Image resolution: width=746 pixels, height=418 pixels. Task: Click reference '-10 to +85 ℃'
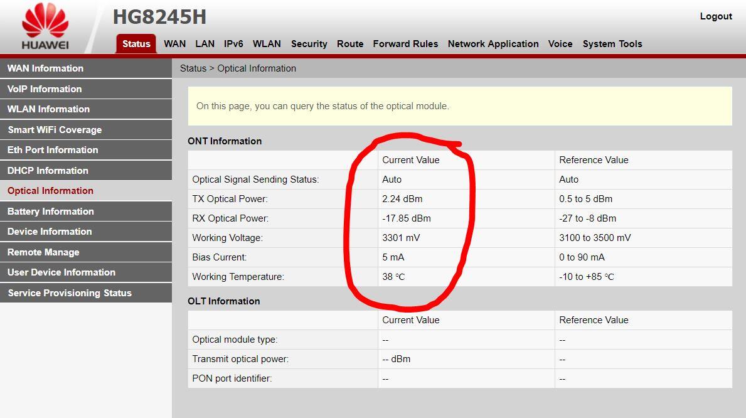(x=587, y=277)
